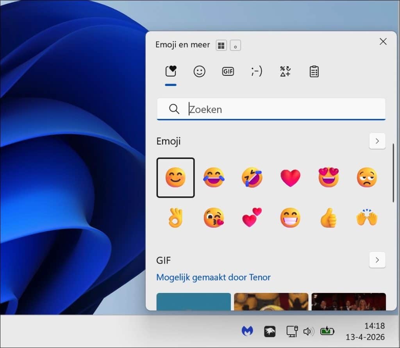Image resolution: width=400 pixels, height=348 pixels.
Task: Open the symbols category
Action: pos(285,71)
